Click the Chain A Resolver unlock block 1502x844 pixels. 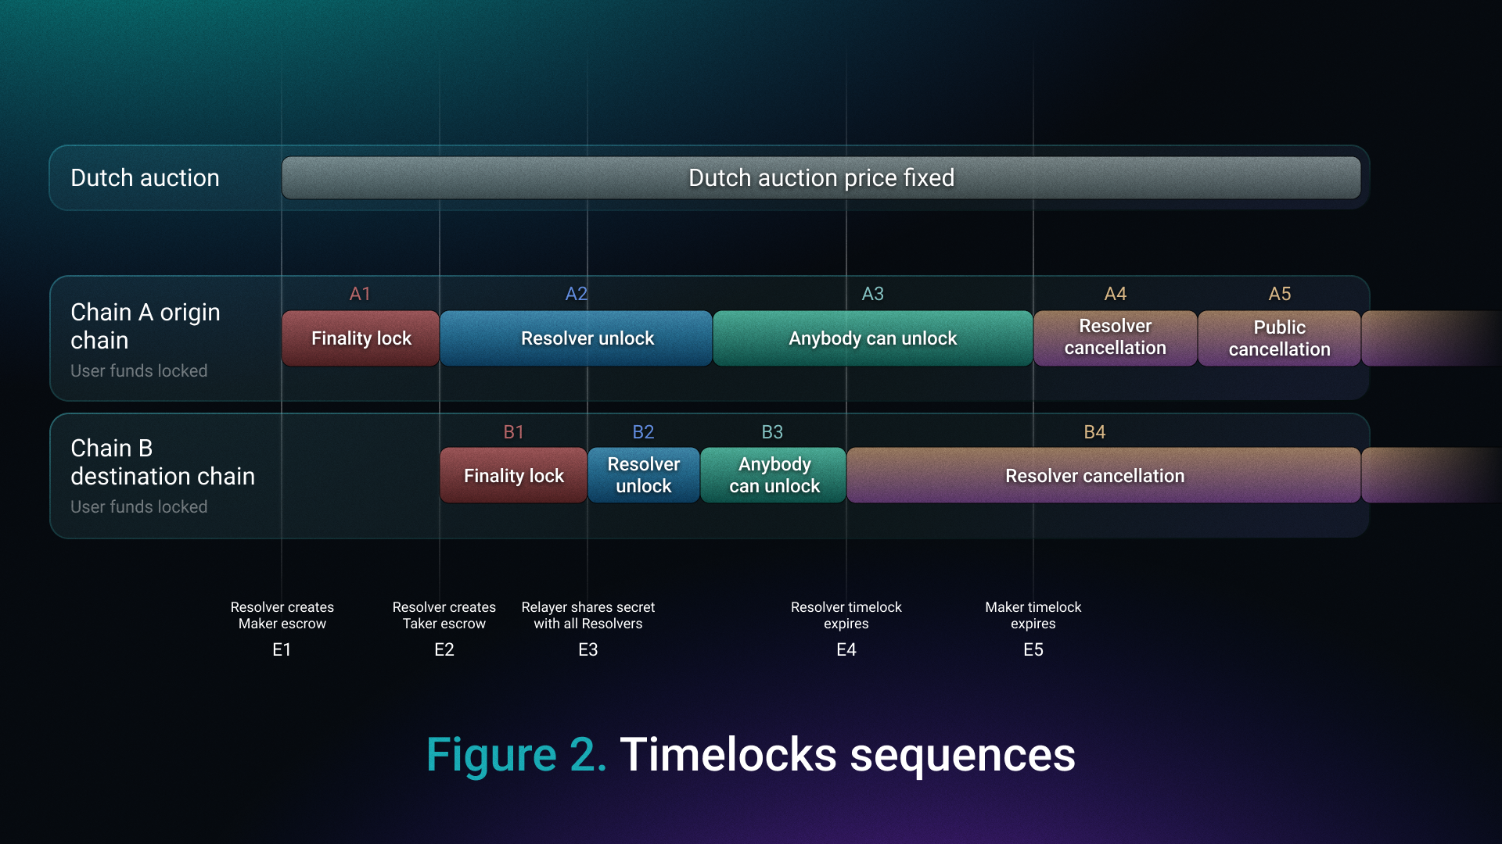[x=577, y=338]
